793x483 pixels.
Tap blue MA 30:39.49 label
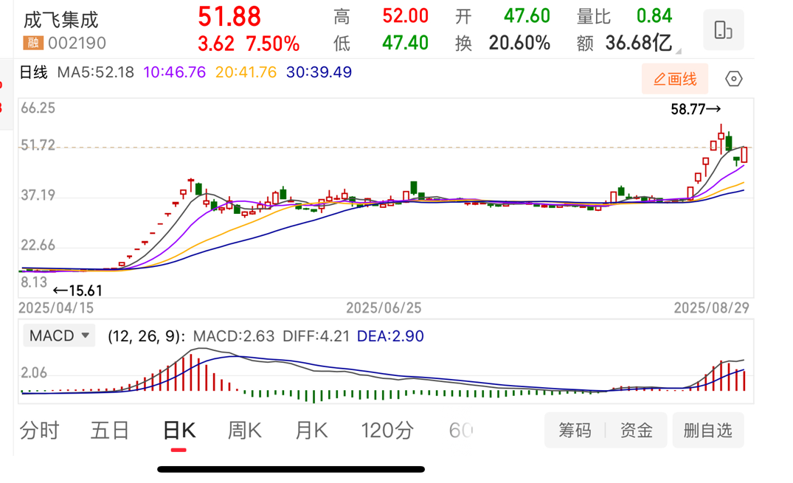[319, 72]
